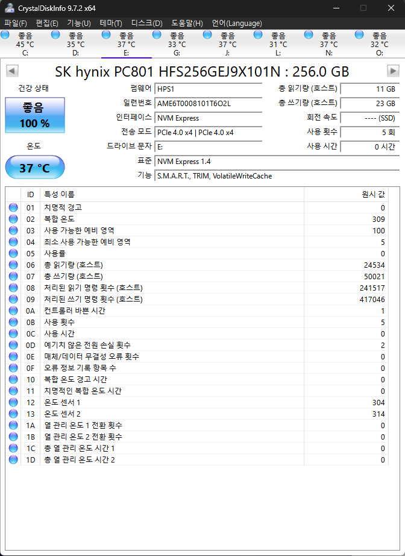The height and width of the screenshot is (556, 405).
Task: Click the CrystalDiskInfo title bar app icon
Action: point(10,8)
